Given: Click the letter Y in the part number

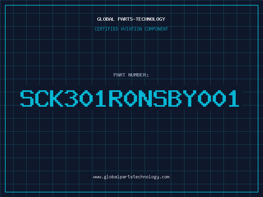Looking at the screenshot, I should [190, 98].
